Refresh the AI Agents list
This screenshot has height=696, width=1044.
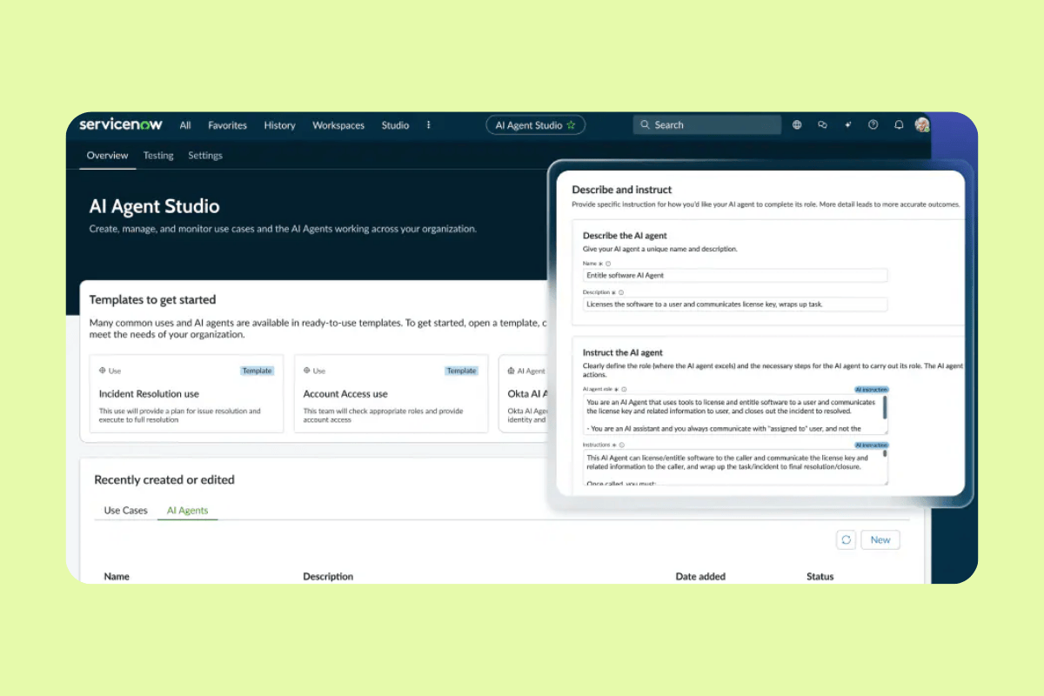846,539
